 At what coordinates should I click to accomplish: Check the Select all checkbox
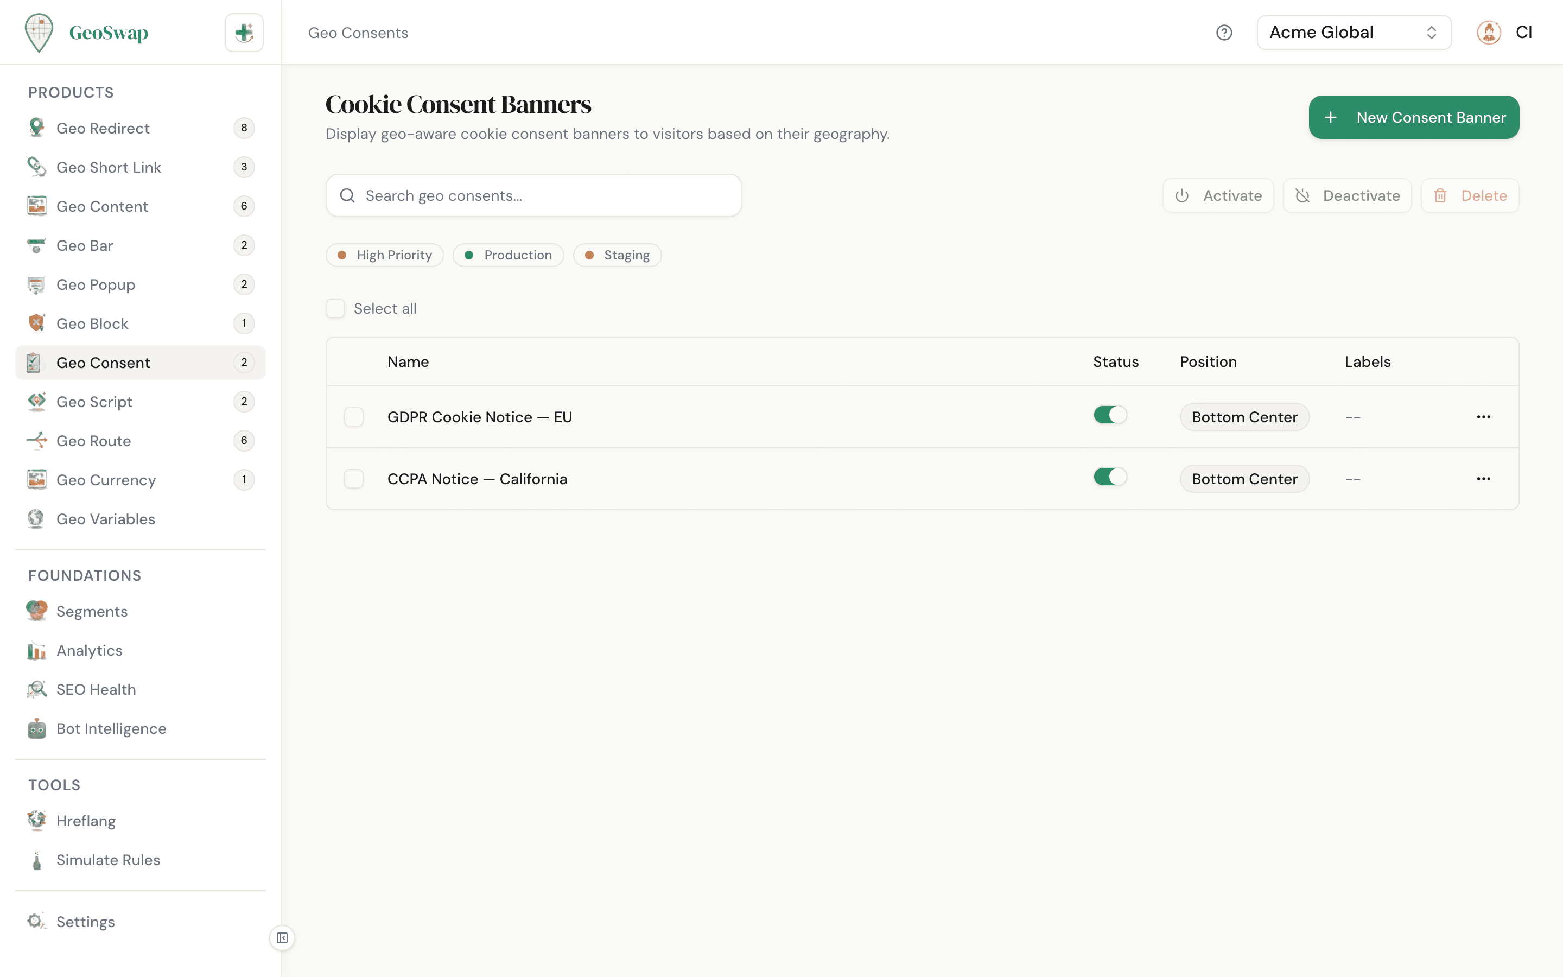[x=336, y=308]
